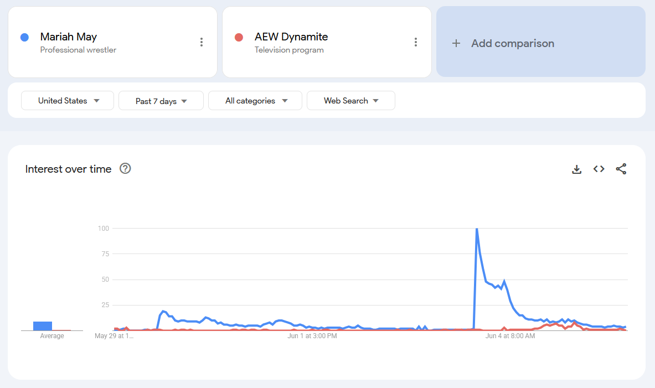The height and width of the screenshot is (388, 655).
Task: Click the blue peak at 100
Action: coord(477,229)
